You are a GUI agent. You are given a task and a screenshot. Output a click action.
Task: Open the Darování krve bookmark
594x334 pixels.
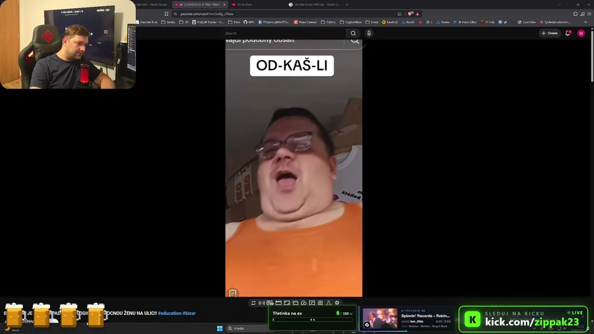(147, 22)
